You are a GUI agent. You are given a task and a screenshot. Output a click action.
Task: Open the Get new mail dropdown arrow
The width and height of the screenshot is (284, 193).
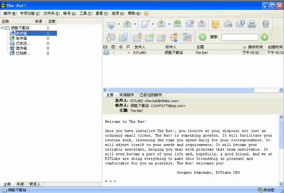(x=119, y=24)
